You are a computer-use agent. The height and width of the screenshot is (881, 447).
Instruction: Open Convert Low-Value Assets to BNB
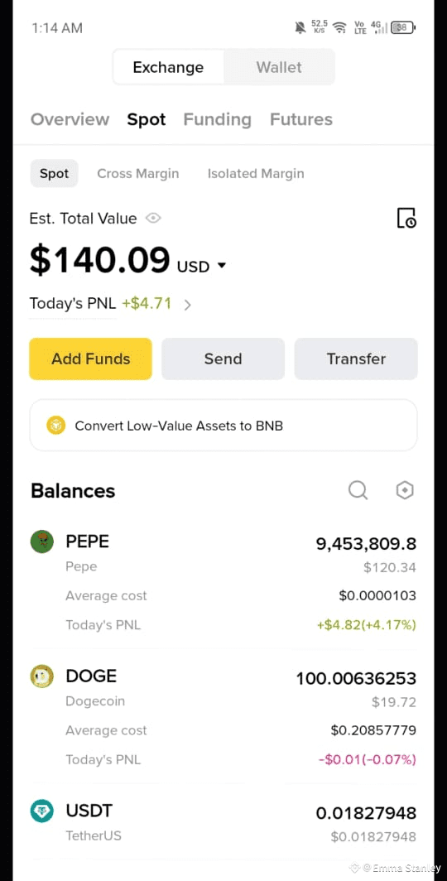(223, 426)
